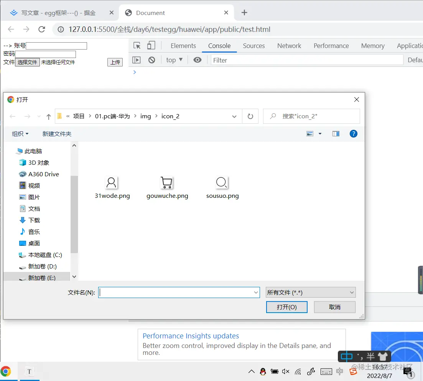The height and width of the screenshot is (381, 423).
Task: Open the top JavaScript context dropdown
Action: [174, 60]
